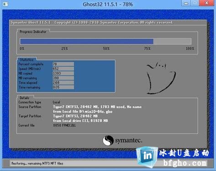The width and height of the screenshot is (216, 171).
Task: Maximize the Ghost32 window
Action: point(195,3)
